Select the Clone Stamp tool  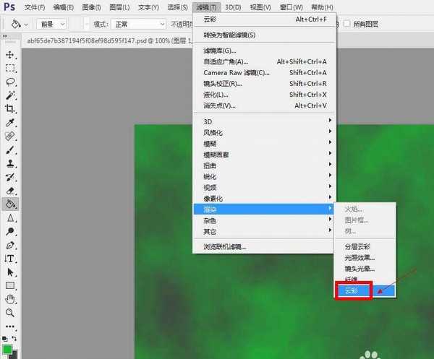pos(10,164)
